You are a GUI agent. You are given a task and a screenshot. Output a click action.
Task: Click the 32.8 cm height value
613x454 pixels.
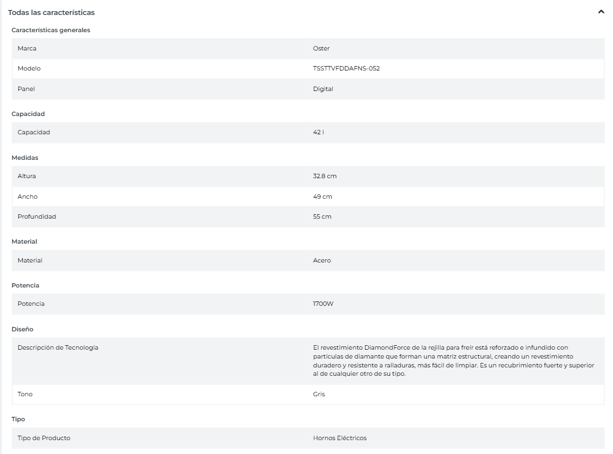pos(325,176)
